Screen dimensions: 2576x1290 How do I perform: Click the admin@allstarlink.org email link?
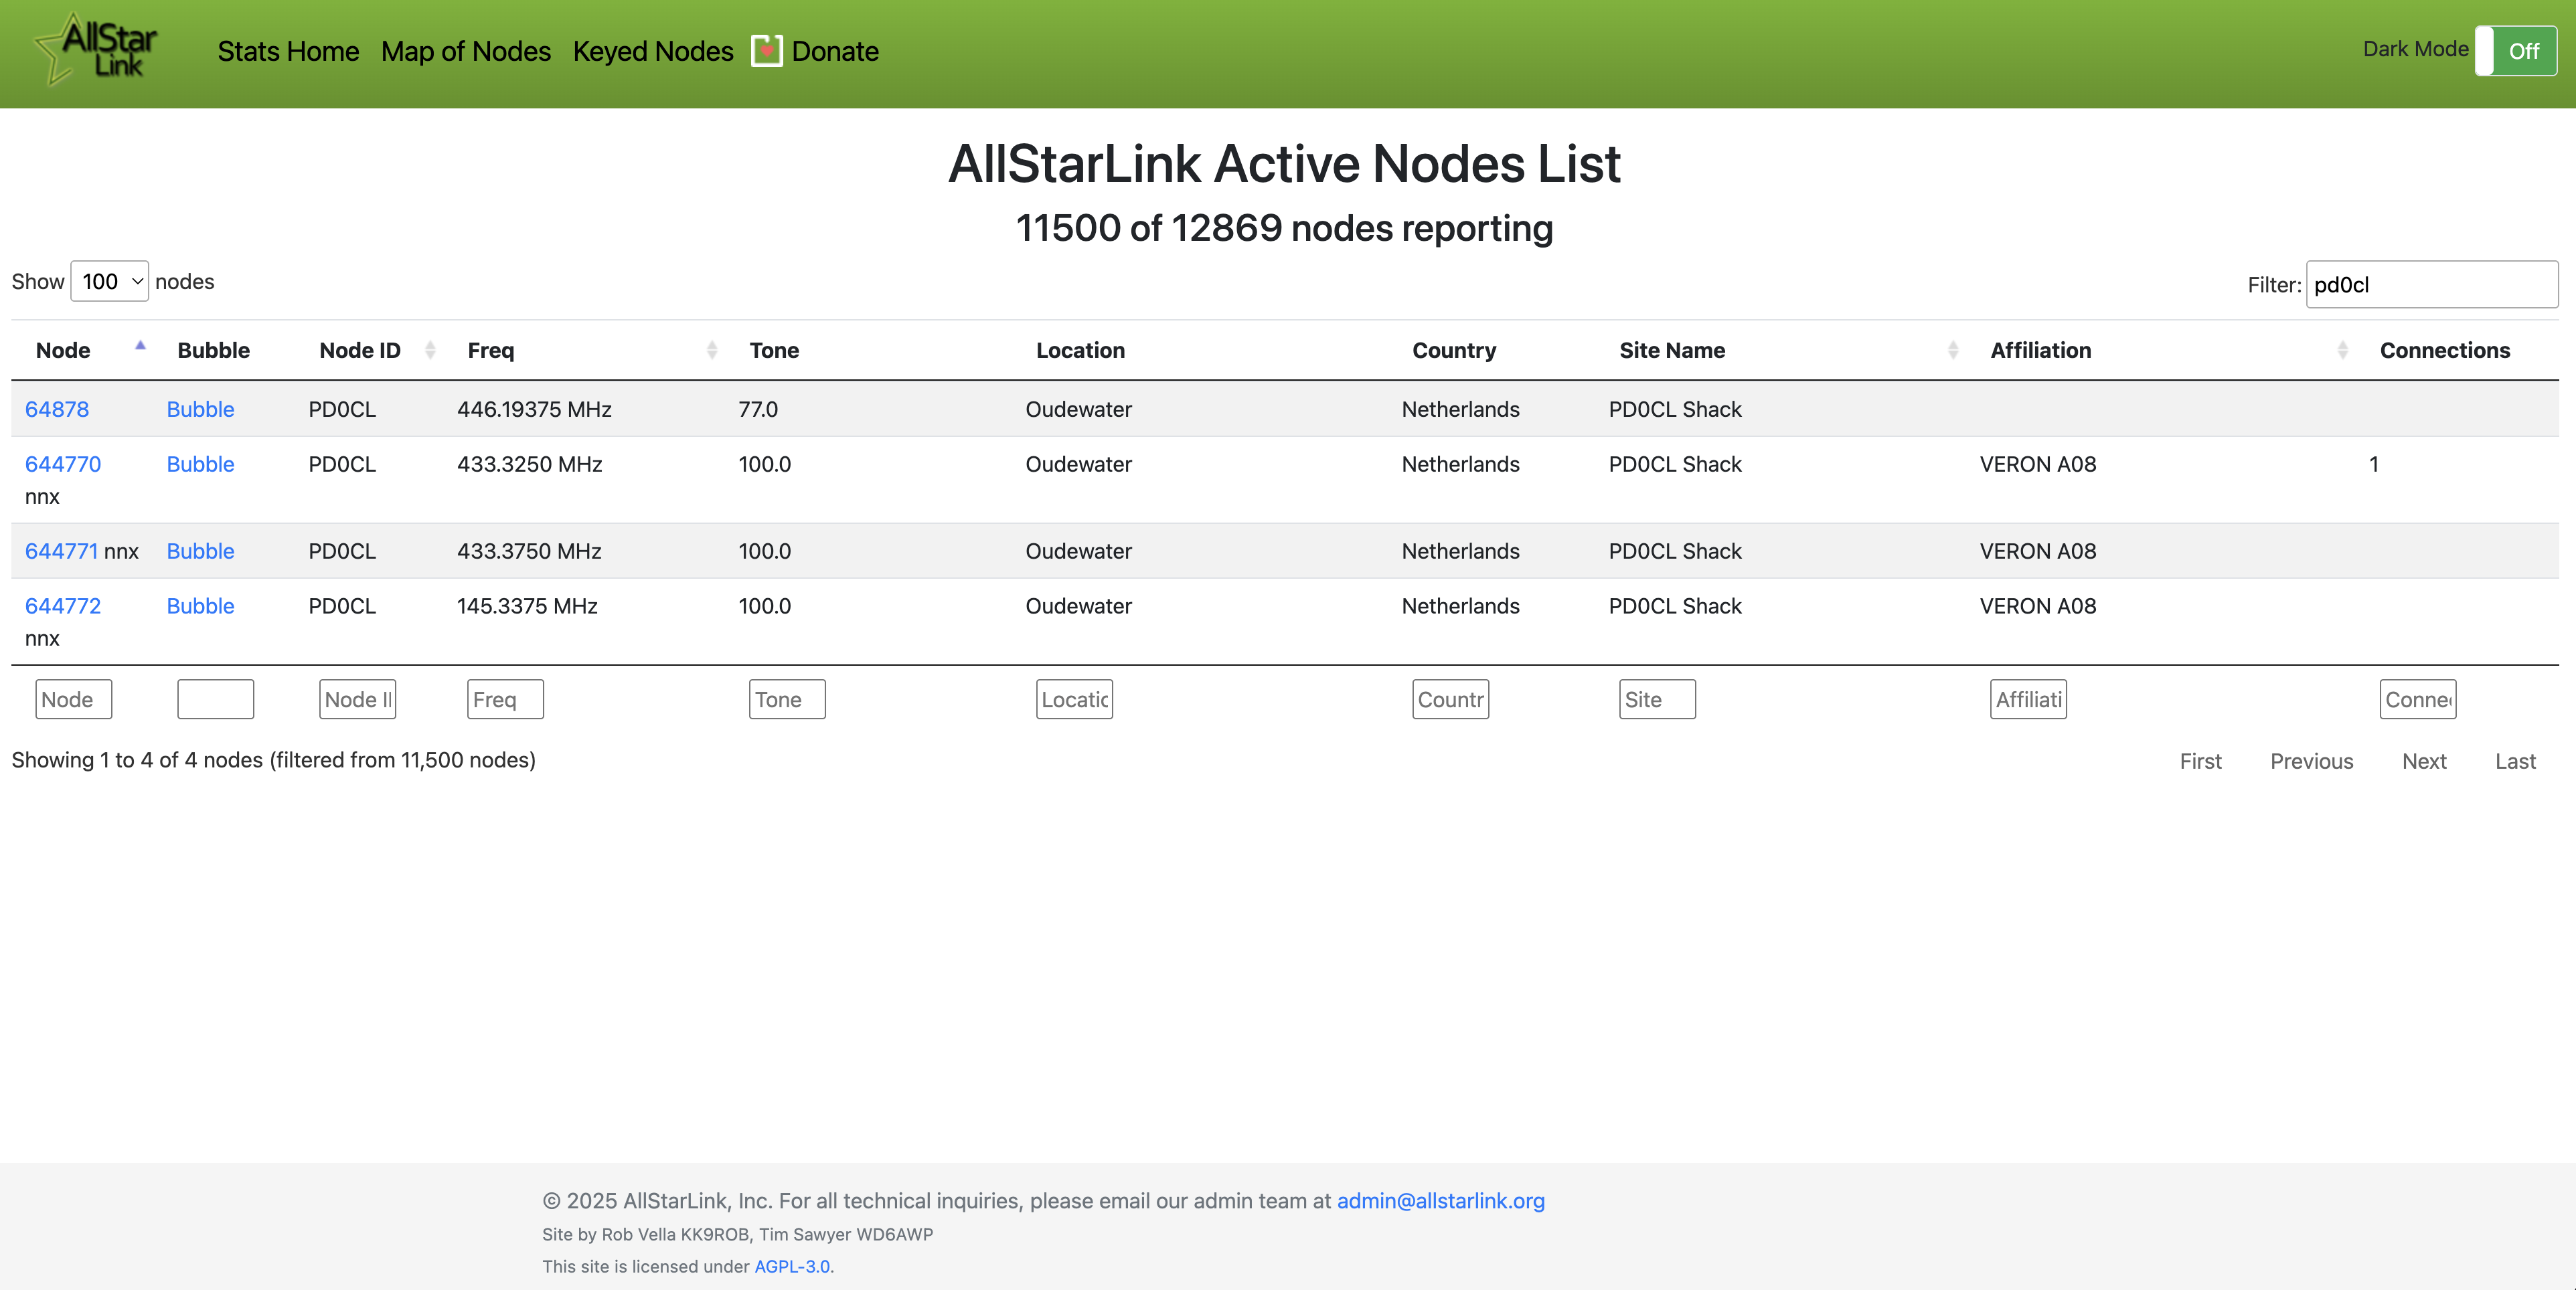(1440, 1200)
